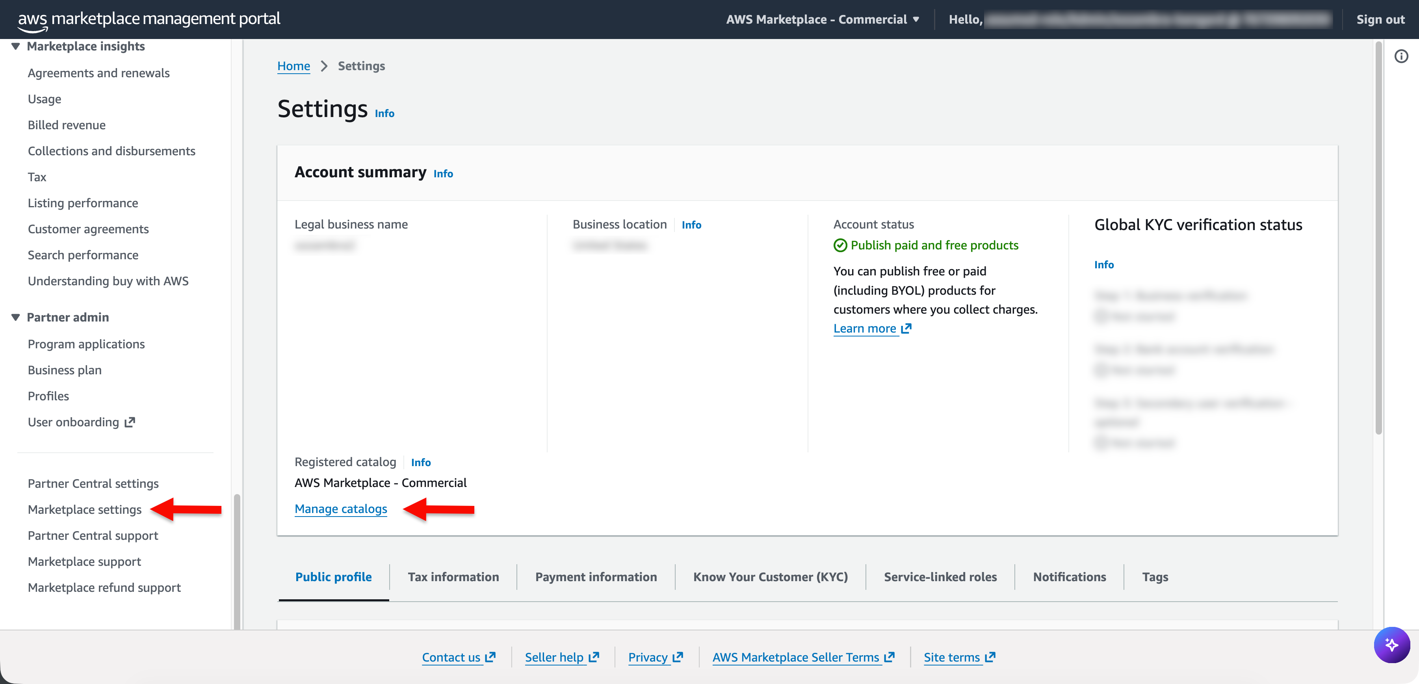Select the Notifications tab
This screenshot has height=684, width=1419.
pyautogui.click(x=1069, y=576)
